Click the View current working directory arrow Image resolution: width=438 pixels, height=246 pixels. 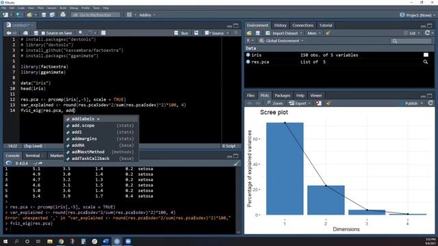[40, 163]
